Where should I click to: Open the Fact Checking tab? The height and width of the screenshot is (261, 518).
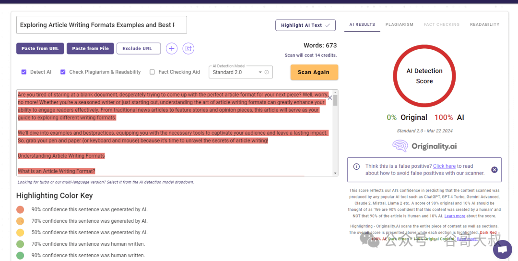coord(442,24)
